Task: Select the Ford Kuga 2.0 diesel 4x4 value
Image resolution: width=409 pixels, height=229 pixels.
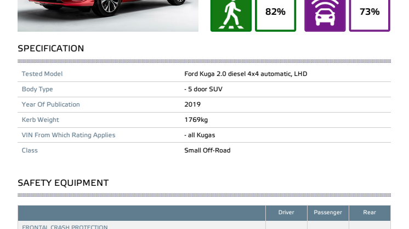Action: 246,74
